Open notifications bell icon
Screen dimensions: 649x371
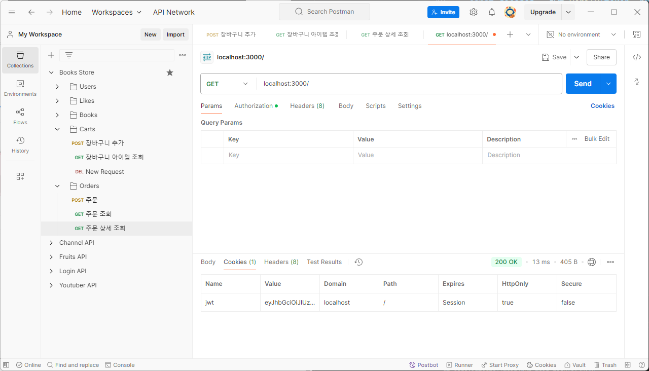492,12
